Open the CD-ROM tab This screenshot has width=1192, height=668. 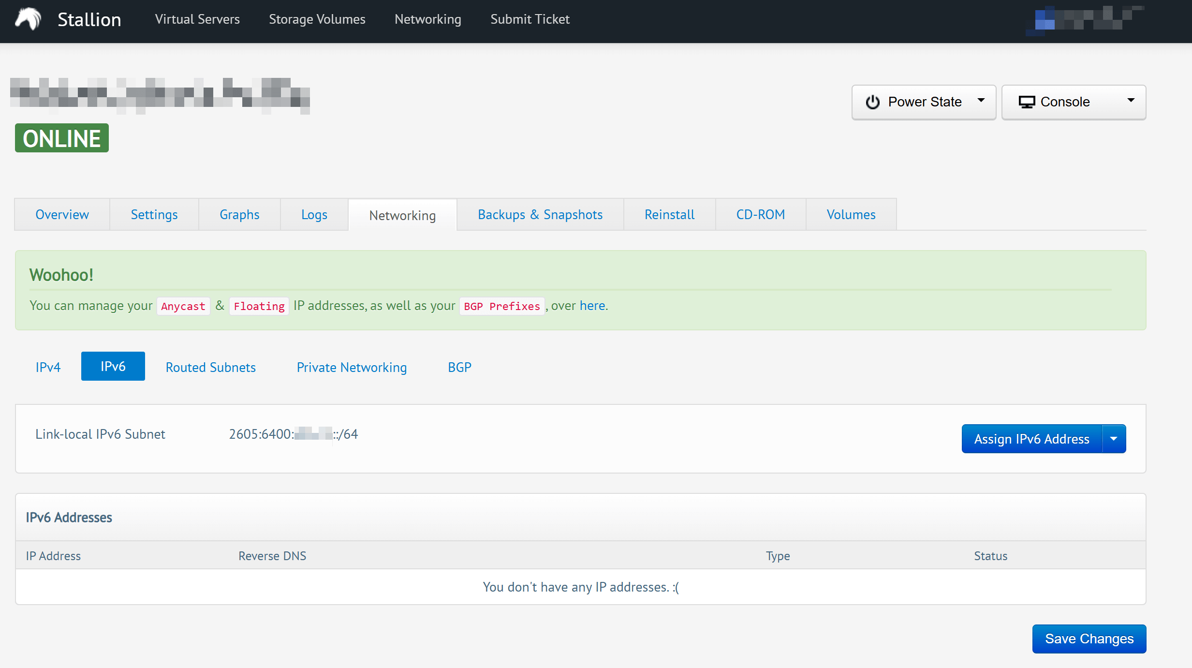tap(760, 214)
